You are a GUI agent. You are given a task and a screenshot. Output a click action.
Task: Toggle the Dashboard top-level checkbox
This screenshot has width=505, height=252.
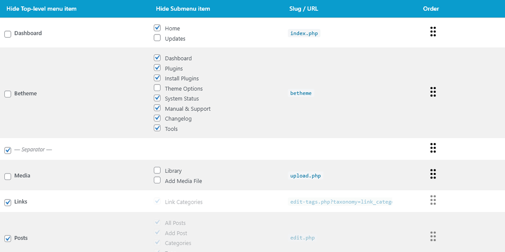click(x=8, y=34)
